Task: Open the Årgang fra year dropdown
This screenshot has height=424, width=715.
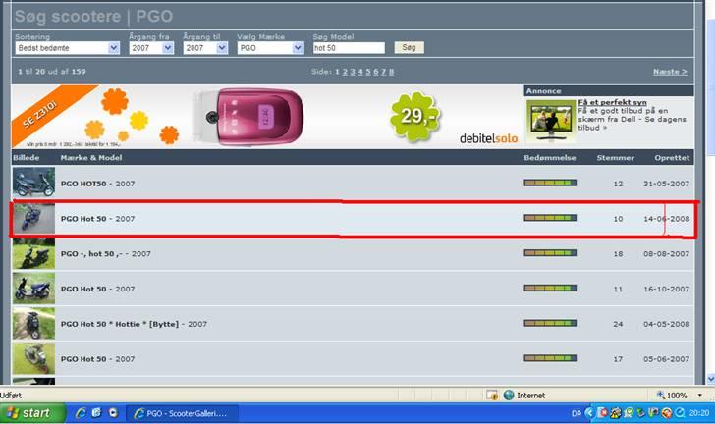Action: (x=151, y=48)
